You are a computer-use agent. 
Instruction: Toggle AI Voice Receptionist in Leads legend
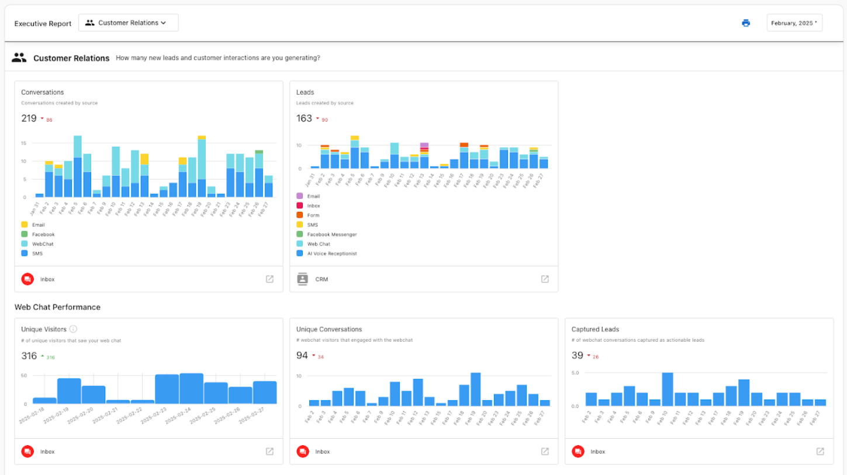pos(331,253)
